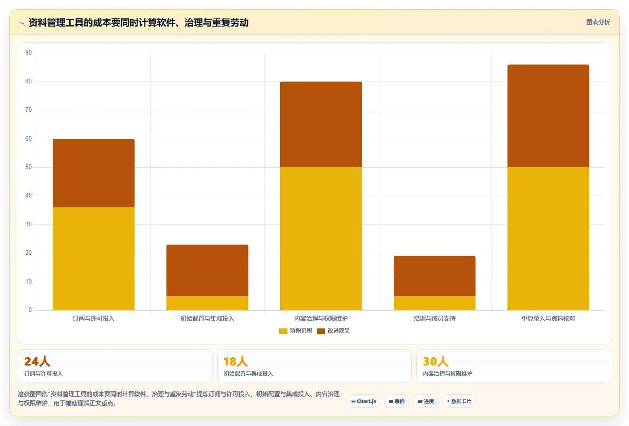Screen dimensions: 629x426
Task: Click the 阶段累积 legend label
Action: pos(301,331)
